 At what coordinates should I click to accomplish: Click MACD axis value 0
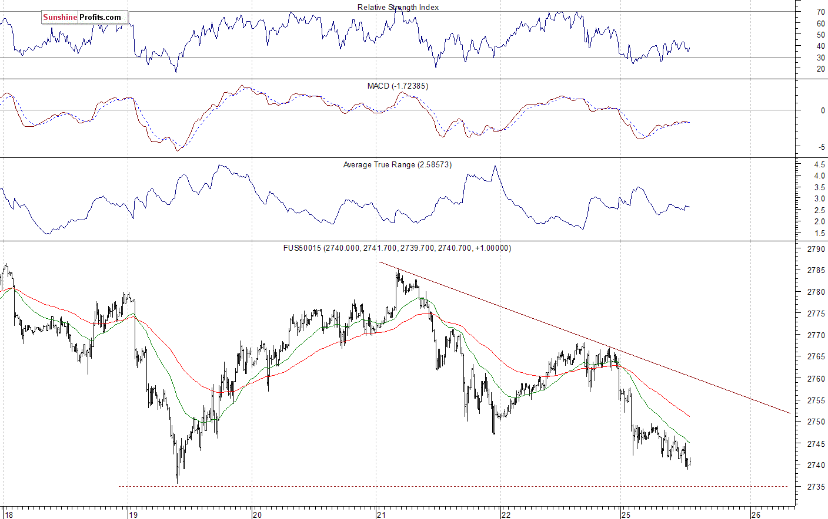(822, 110)
